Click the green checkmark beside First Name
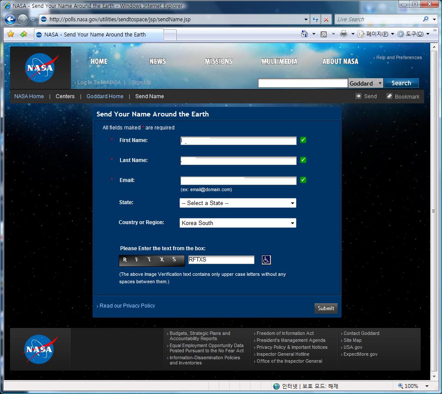This screenshot has height=394, width=442. coord(303,140)
